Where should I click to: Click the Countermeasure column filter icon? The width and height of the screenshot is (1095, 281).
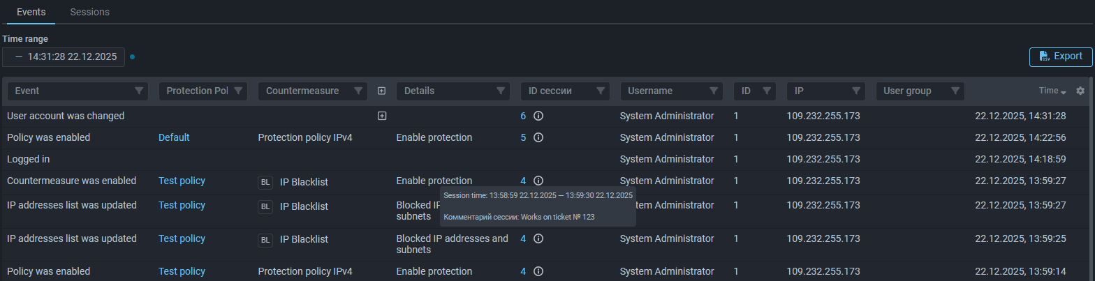click(358, 91)
